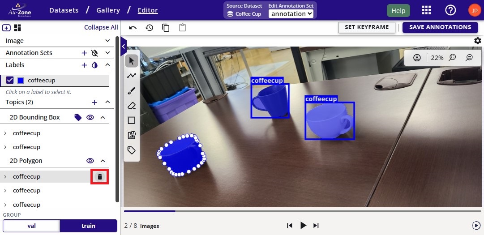
Task: Click Collapse All link
Action: (x=101, y=27)
